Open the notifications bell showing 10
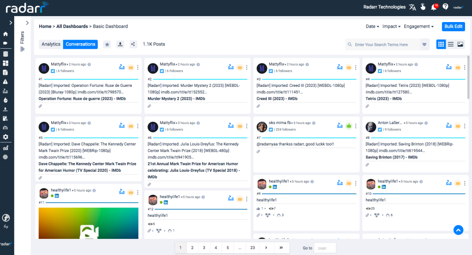Screen dimensions: 472x255 pyautogui.click(x=434, y=7)
